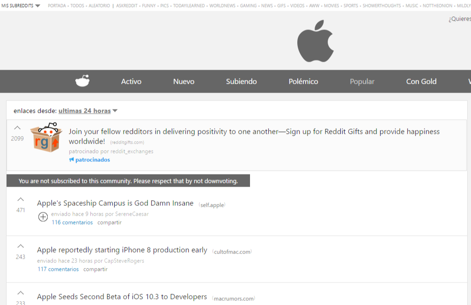Open Apple's Spaceship Campus post title

click(x=115, y=203)
